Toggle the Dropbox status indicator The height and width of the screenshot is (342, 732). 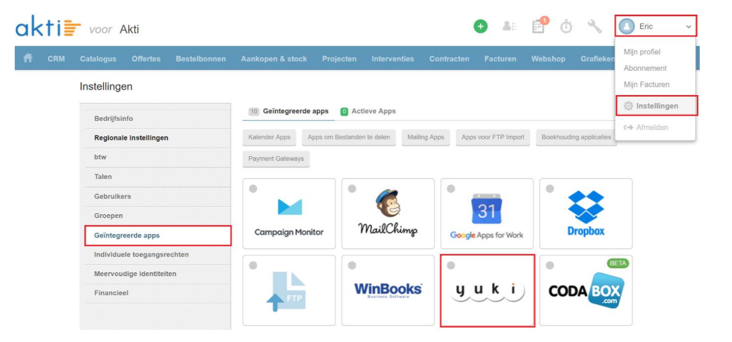click(x=550, y=188)
